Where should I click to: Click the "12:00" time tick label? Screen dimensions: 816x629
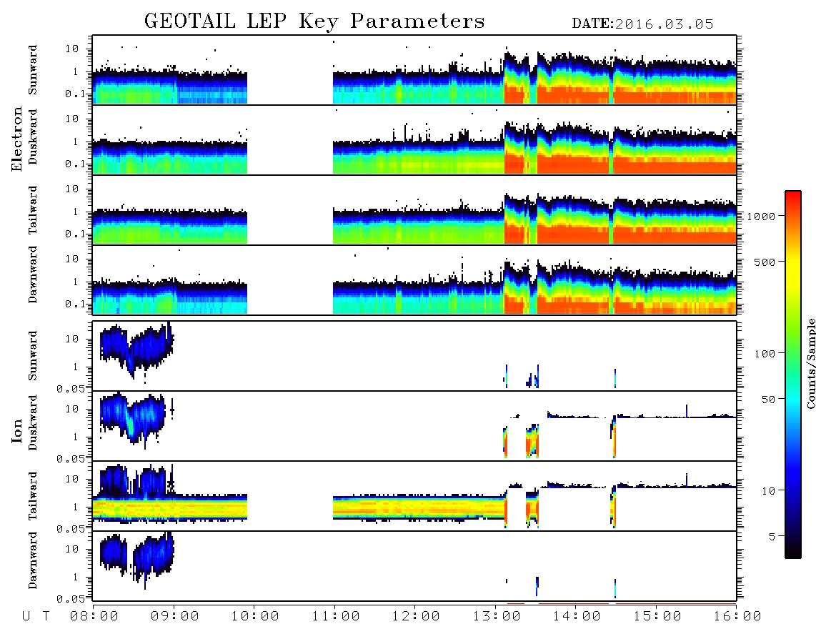pos(416,617)
